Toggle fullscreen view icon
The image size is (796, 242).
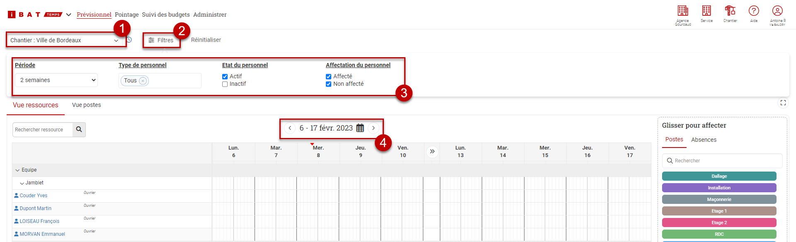tap(783, 103)
